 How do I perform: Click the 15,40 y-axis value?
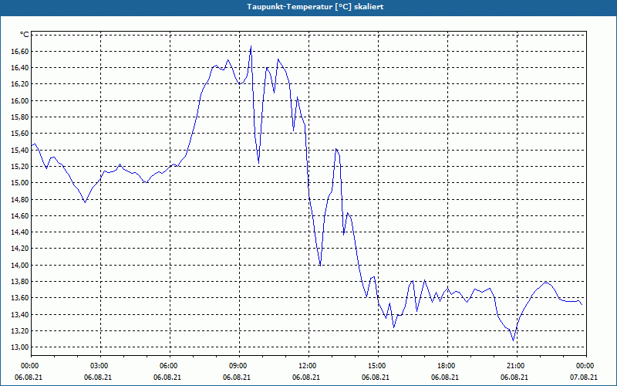point(20,150)
